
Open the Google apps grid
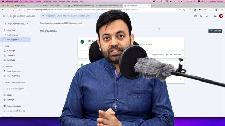[215, 16]
